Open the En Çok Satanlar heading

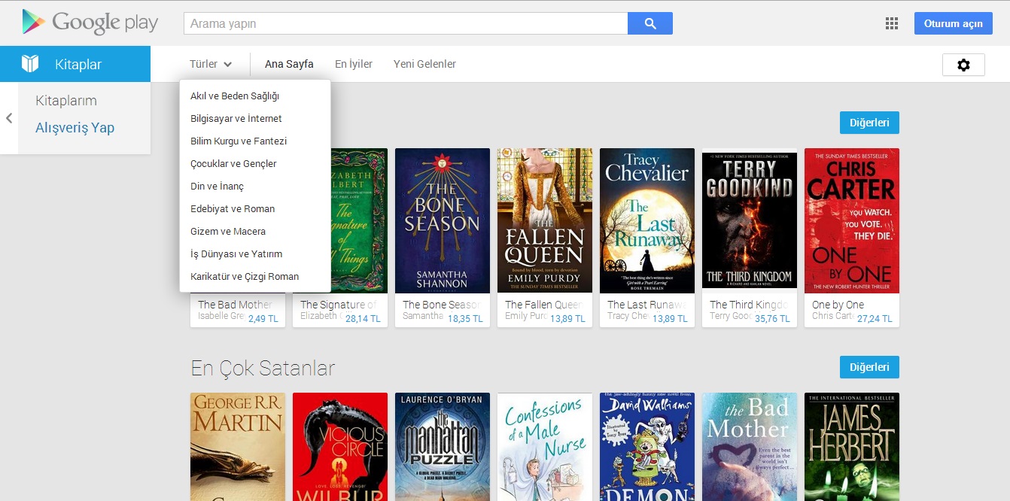[x=263, y=368]
